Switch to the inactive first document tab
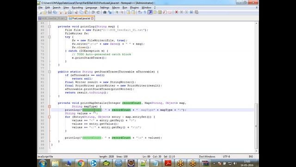This screenshot has height=167, width=296. [x=52, y=19]
